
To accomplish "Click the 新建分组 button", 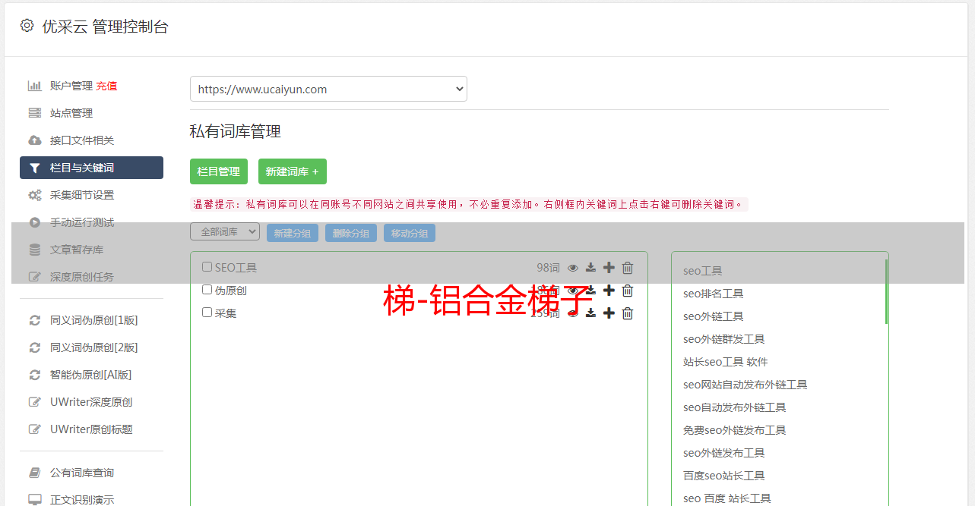I will click(x=293, y=233).
